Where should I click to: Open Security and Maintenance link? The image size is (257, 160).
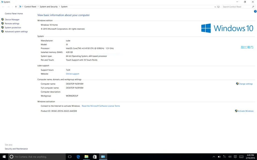pos(16,149)
